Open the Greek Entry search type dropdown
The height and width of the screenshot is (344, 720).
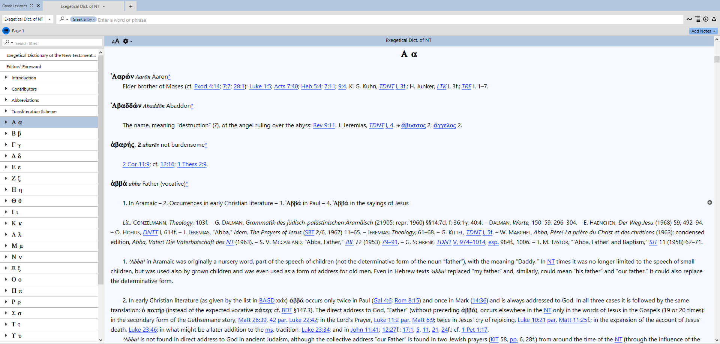click(x=83, y=19)
